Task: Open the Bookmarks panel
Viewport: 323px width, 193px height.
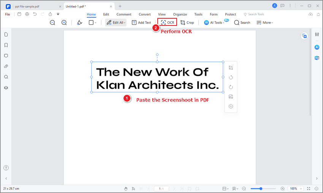Action: click(6, 45)
